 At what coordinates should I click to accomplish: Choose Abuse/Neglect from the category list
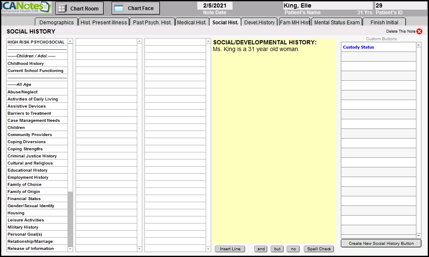[x=23, y=92]
